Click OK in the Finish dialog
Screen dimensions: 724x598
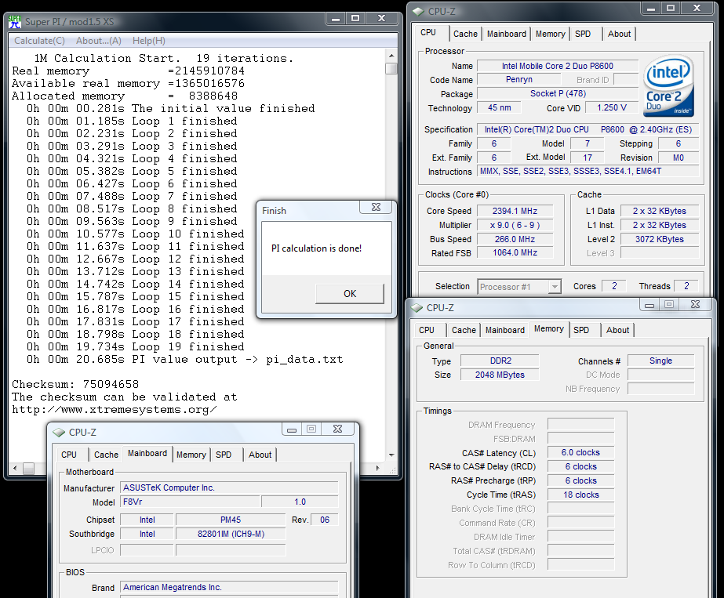tap(350, 293)
